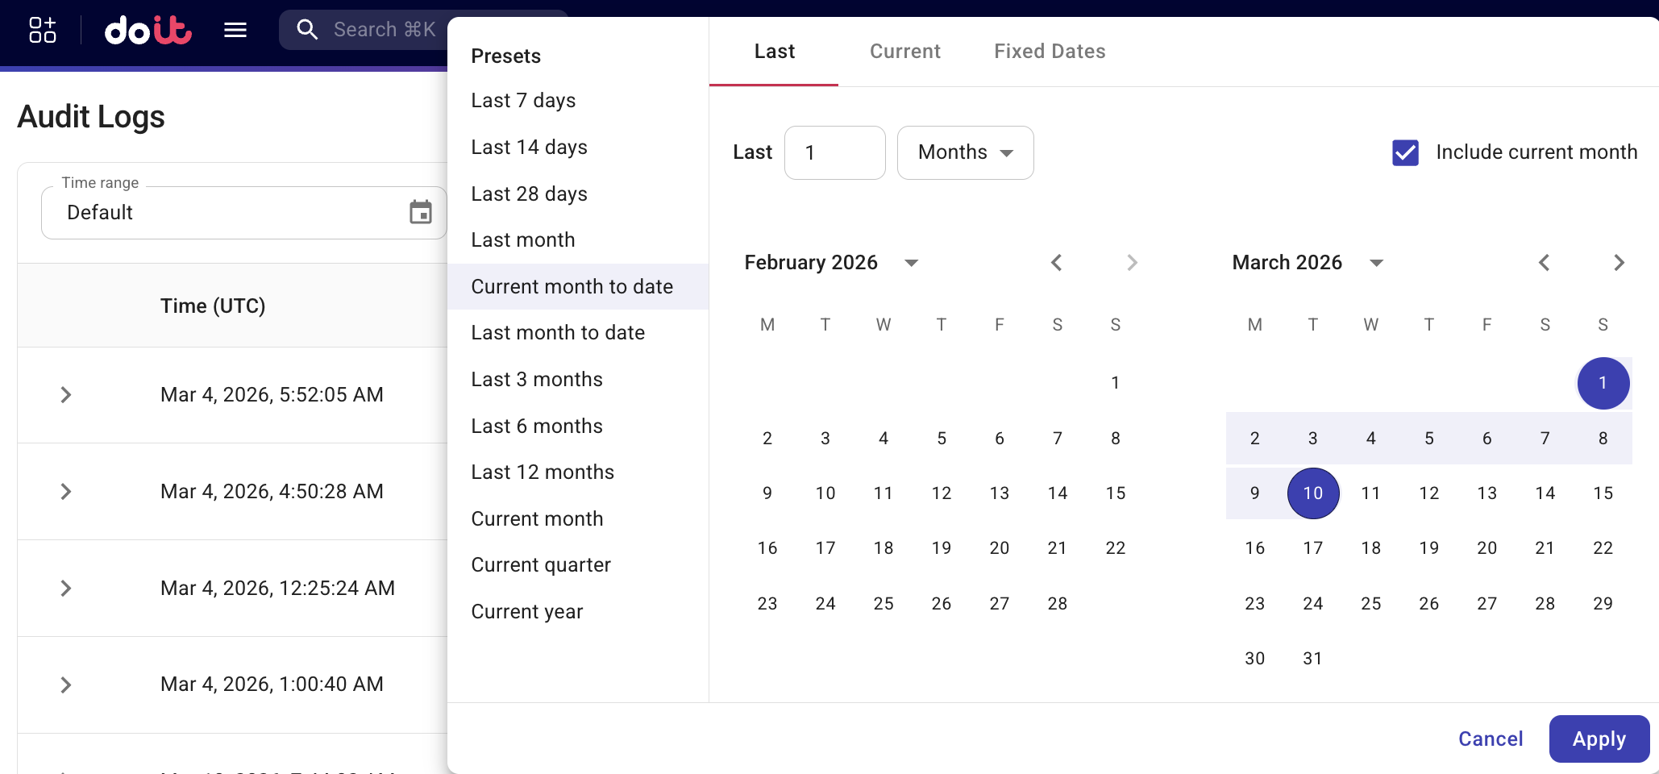This screenshot has height=774, width=1659.
Task: Click the DoiT logo
Action: 148,31
